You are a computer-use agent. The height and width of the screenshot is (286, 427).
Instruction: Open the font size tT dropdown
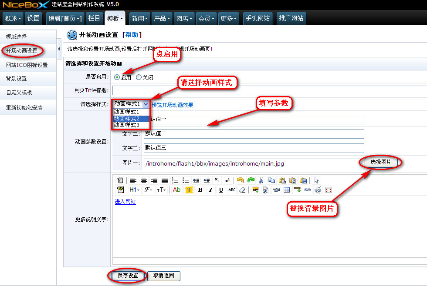(x=161, y=190)
